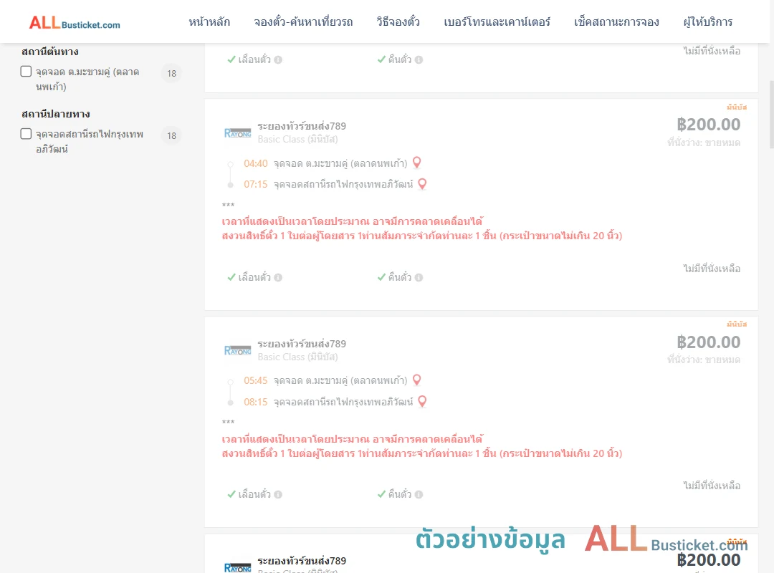
Task: Open เบอร์โทรและเคาน์เตอร์ menu item
Action: click(x=497, y=21)
